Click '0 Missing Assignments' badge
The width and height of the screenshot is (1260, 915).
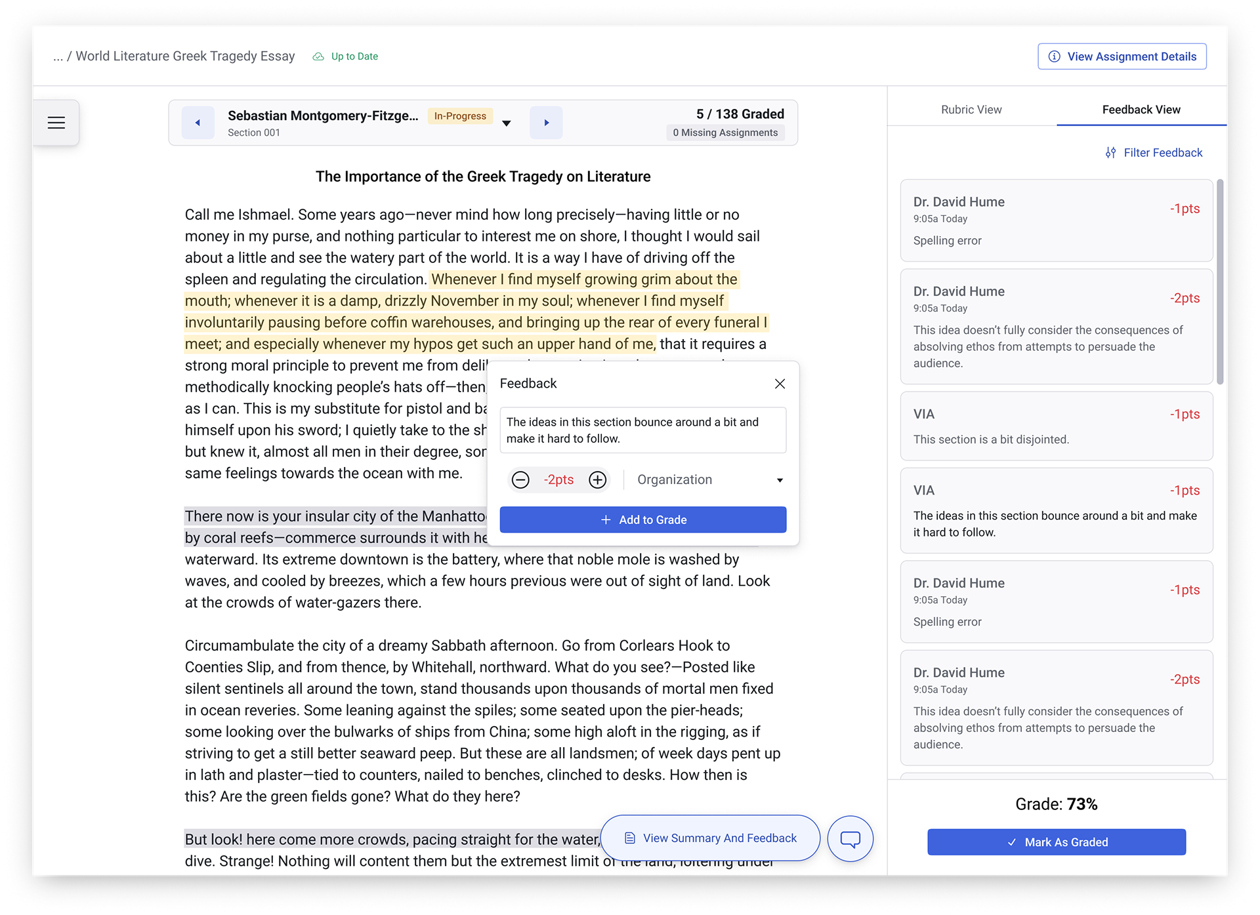(x=725, y=132)
